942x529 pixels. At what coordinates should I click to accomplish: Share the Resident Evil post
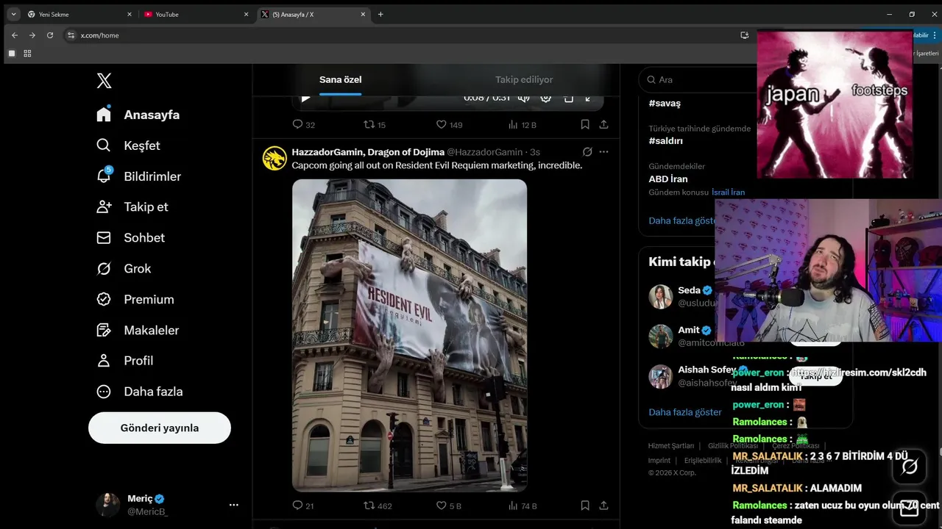point(603,505)
